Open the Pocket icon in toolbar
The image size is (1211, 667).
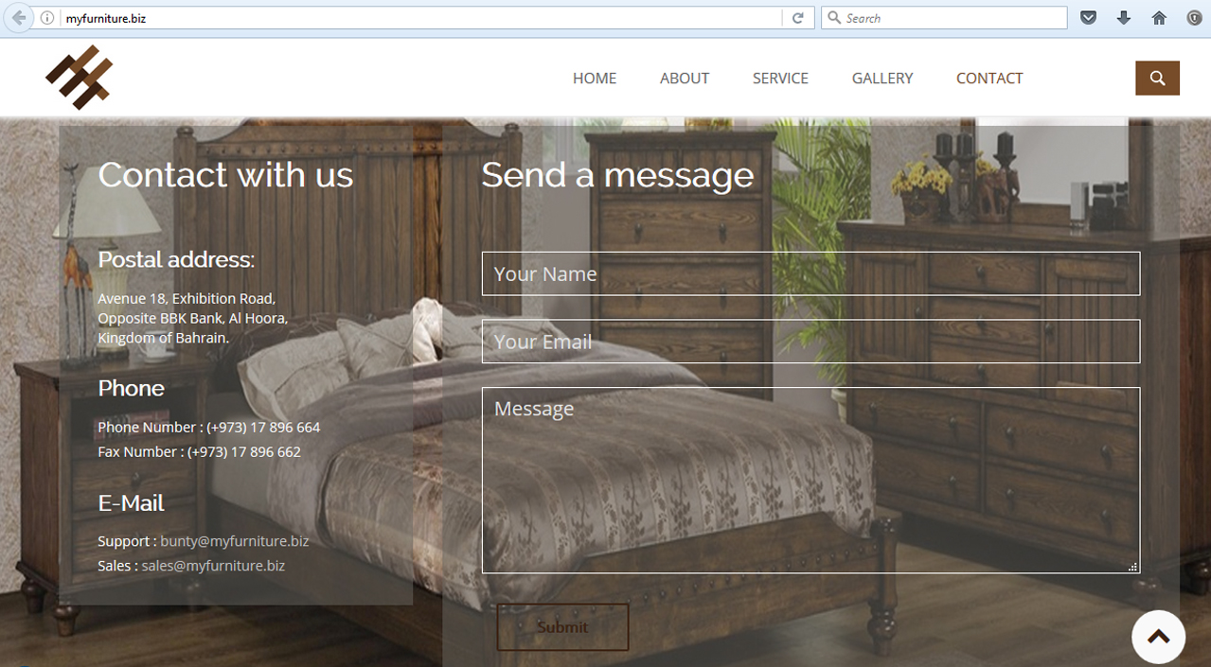click(x=1089, y=18)
